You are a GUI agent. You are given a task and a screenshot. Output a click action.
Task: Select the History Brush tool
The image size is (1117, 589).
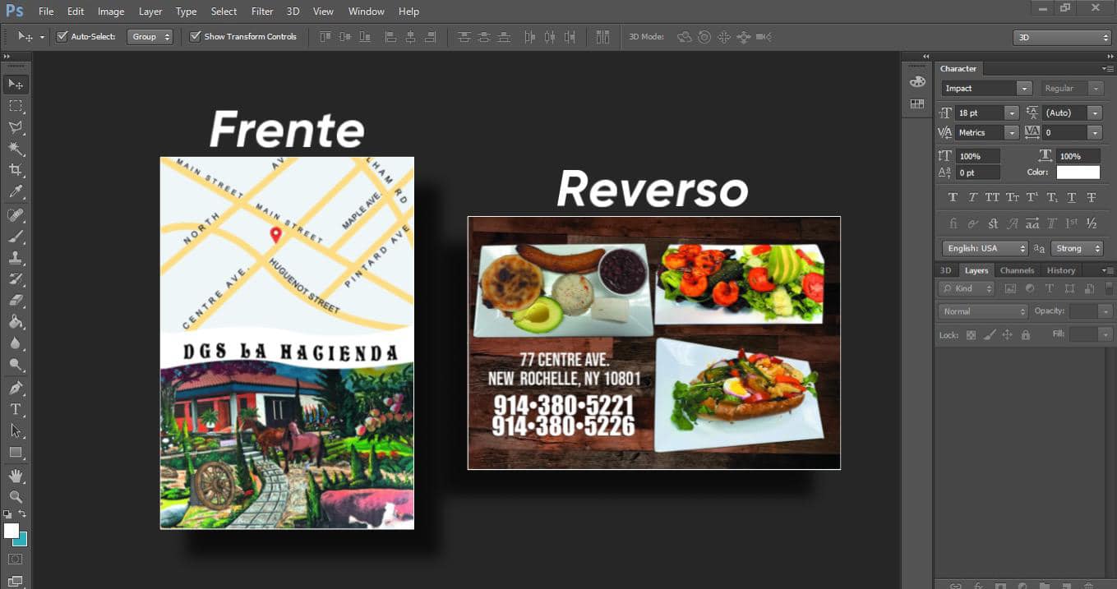click(x=16, y=279)
